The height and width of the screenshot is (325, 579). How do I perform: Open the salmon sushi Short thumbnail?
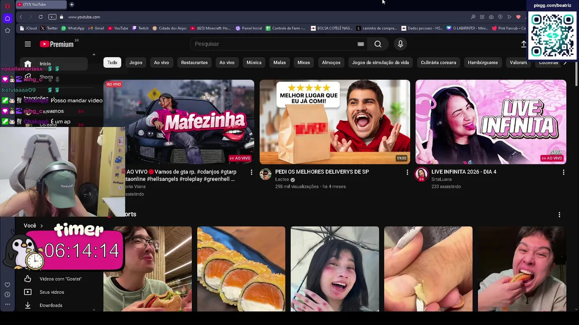coord(241,269)
